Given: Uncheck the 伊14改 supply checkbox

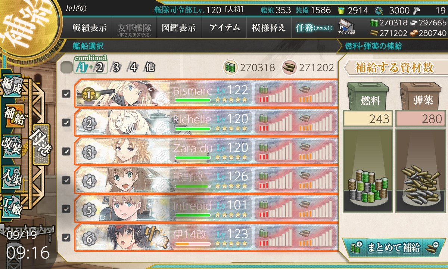Looking at the screenshot, I should (x=66, y=237).
